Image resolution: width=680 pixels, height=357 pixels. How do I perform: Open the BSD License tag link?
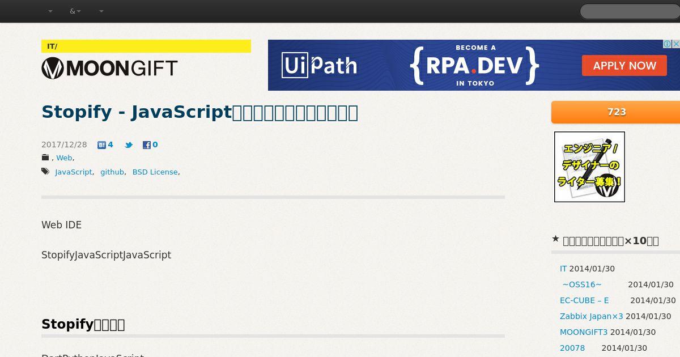click(155, 172)
